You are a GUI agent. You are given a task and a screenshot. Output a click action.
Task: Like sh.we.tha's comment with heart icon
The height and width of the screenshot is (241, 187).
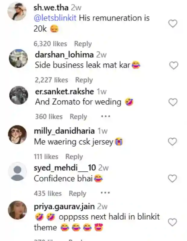[173, 24]
